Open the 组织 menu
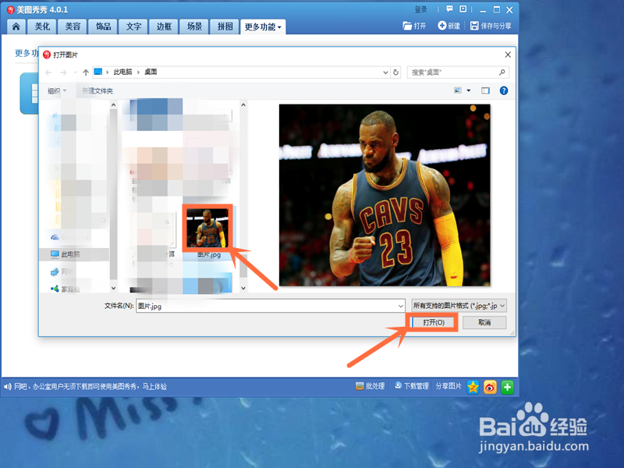The image size is (624, 468). 57,90
